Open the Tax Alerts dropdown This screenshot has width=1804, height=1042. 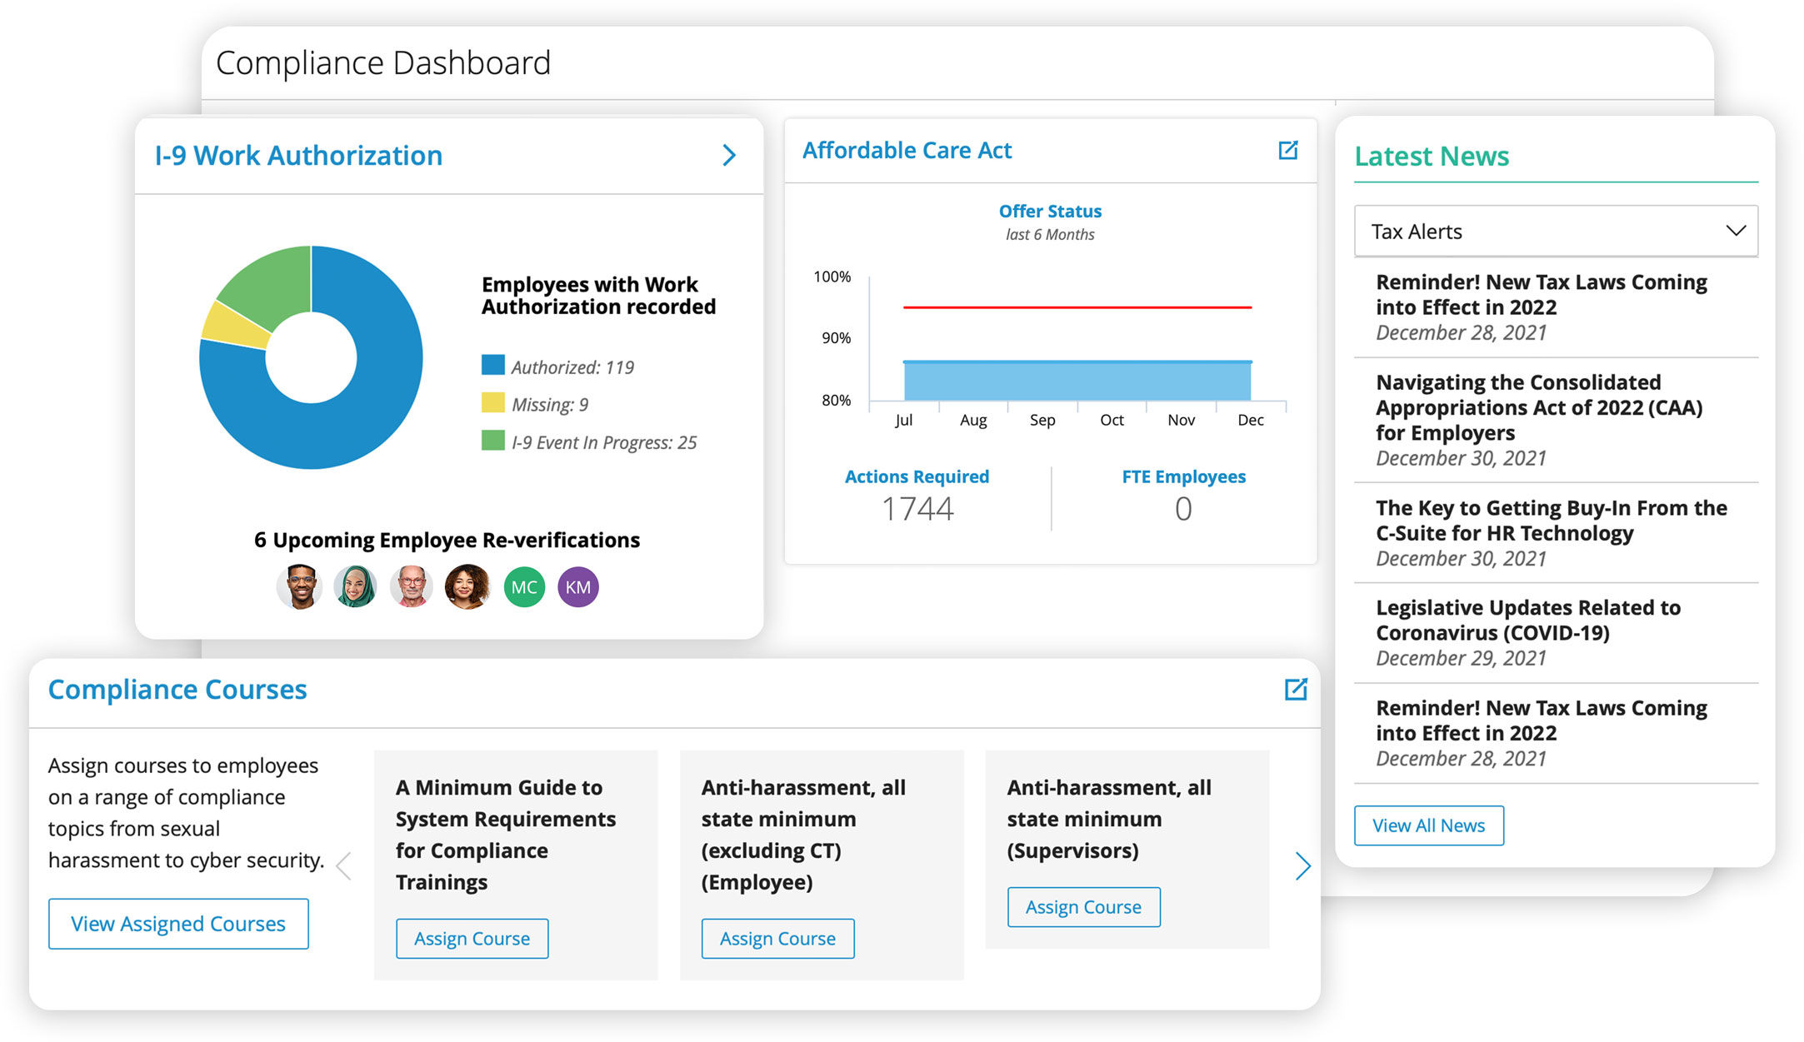coord(1556,231)
